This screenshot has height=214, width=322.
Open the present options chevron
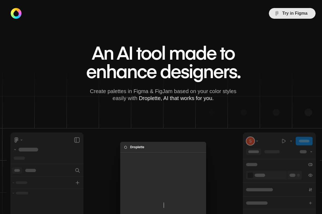[291, 141]
